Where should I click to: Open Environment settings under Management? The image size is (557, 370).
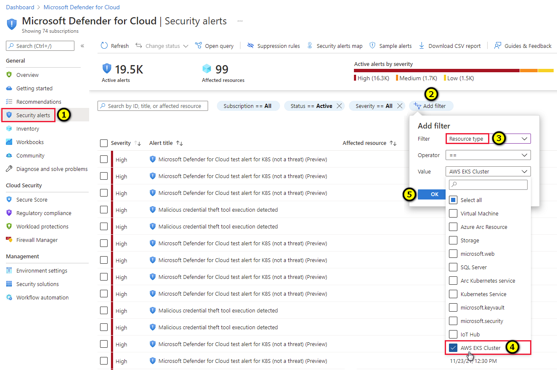coord(42,270)
